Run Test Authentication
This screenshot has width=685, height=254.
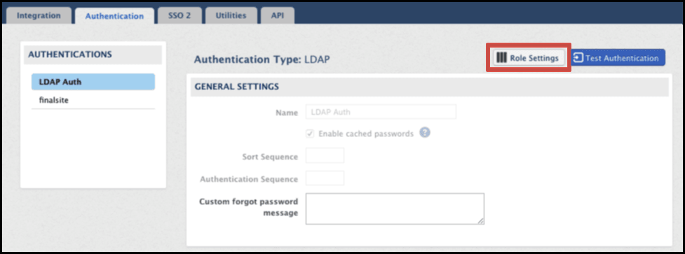click(618, 58)
